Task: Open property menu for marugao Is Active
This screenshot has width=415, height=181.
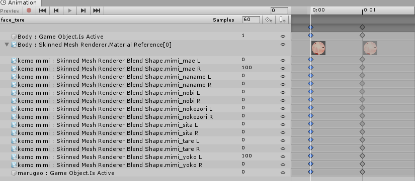Action: 283,173
